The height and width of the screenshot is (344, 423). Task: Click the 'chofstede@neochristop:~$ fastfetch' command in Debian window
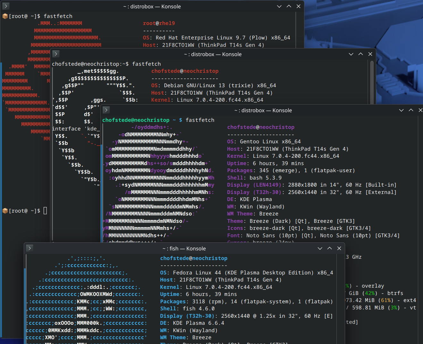[x=106, y=64]
